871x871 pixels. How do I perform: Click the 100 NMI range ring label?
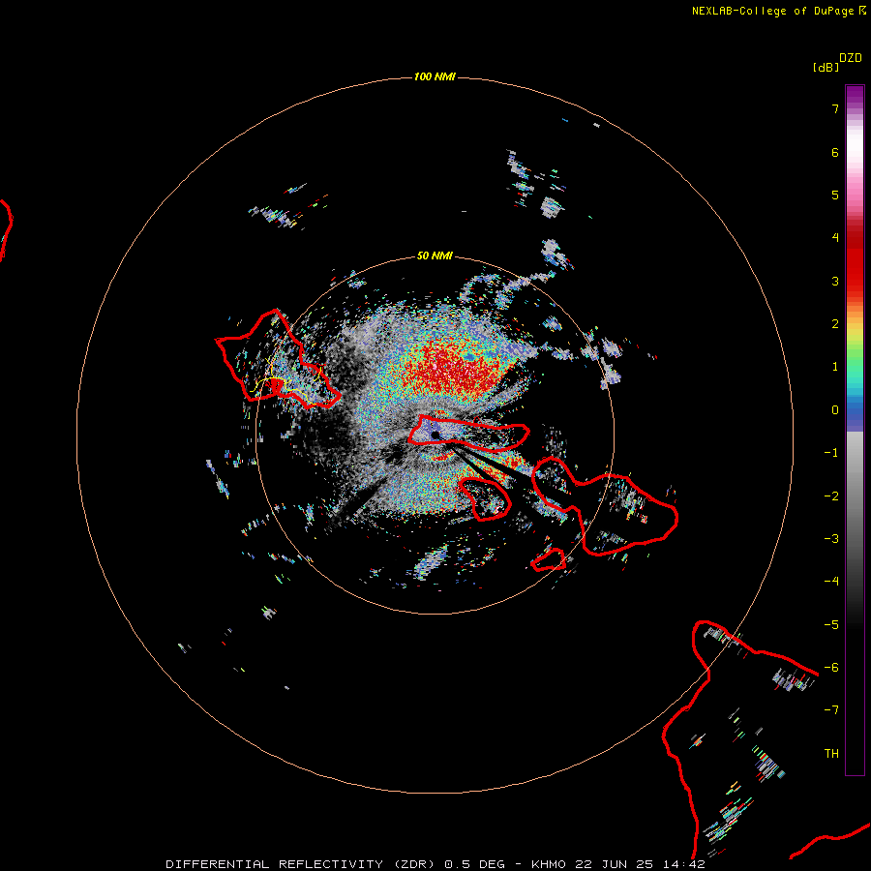435,76
